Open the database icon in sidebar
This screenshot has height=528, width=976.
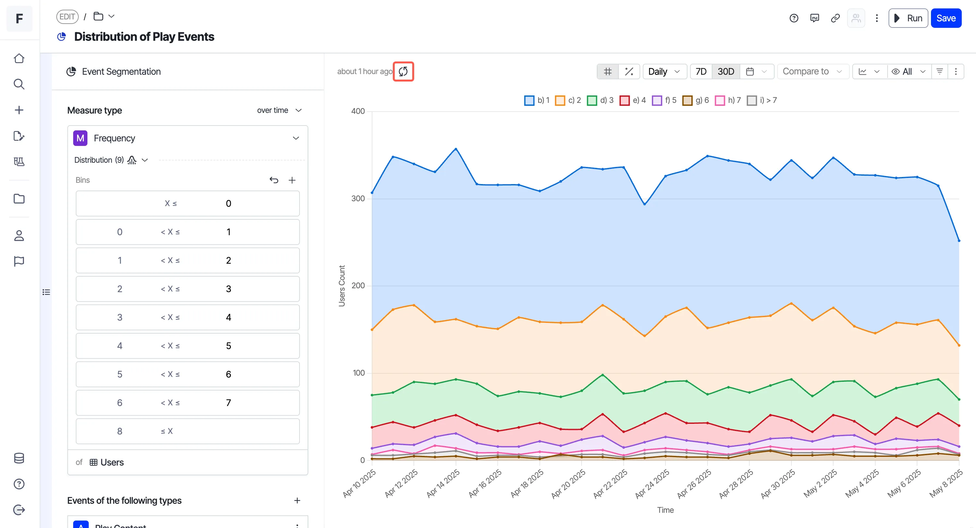[x=19, y=458]
